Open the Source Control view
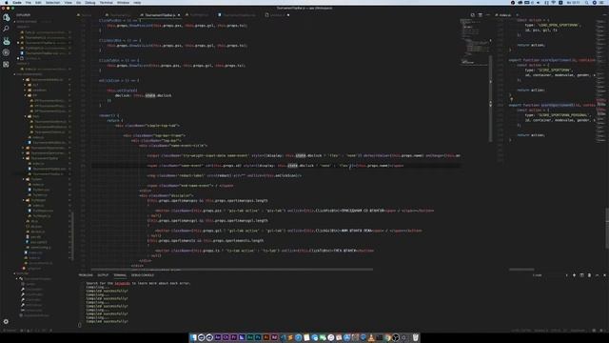The width and height of the screenshot is (609, 343). click(6, 40)
